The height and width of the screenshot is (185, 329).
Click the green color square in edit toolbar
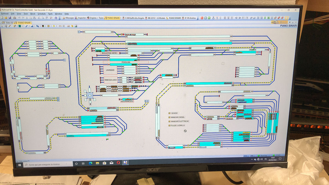coord(20,26)
